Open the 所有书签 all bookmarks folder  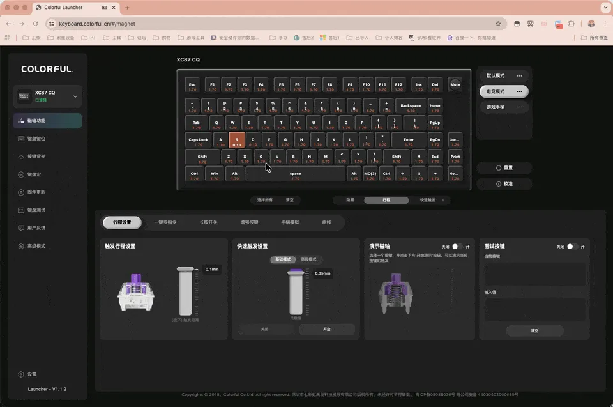594,38
